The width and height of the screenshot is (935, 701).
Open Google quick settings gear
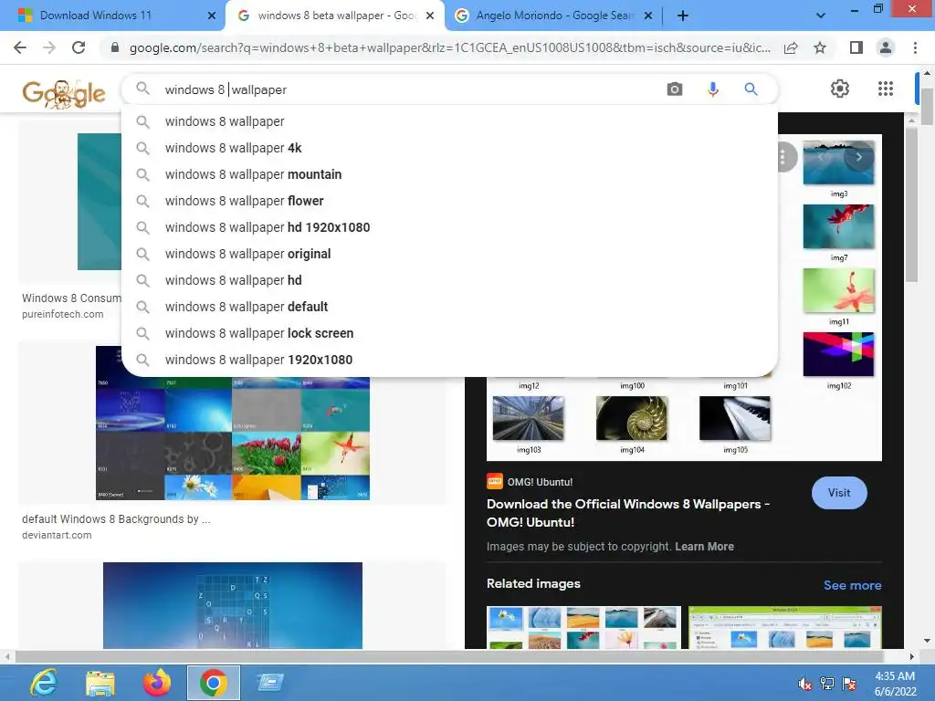click(840, 89)
